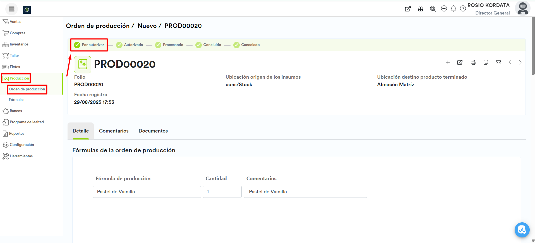Expand the Configuración sidebar menu
This screenshot has height=243, width=535.
point(21,145)
